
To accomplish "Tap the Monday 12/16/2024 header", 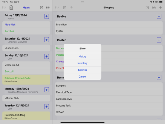I will pos(17,89).
